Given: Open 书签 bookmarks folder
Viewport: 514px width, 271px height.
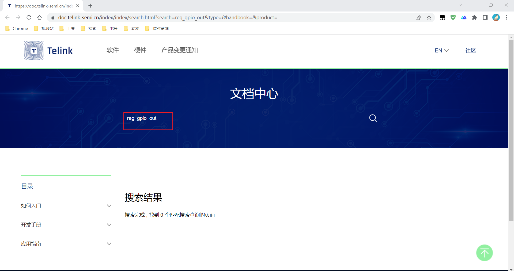Looking at the screenshot, I should click(110, 28).
